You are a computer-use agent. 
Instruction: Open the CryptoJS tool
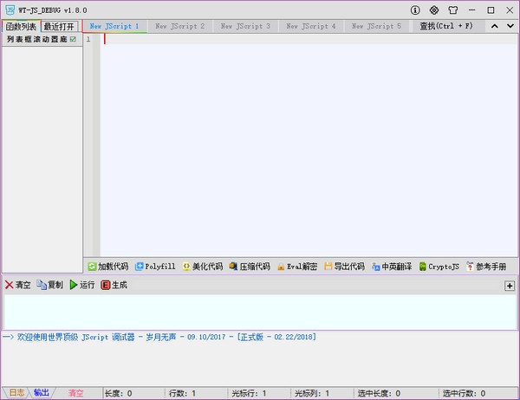pos(439,267)
